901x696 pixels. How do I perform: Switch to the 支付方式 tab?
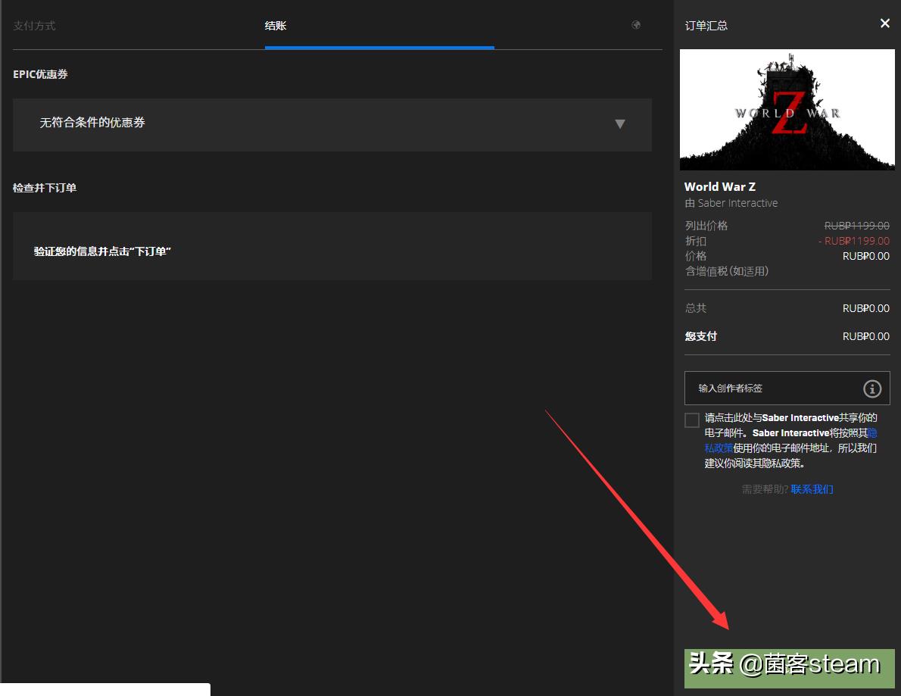34,26
